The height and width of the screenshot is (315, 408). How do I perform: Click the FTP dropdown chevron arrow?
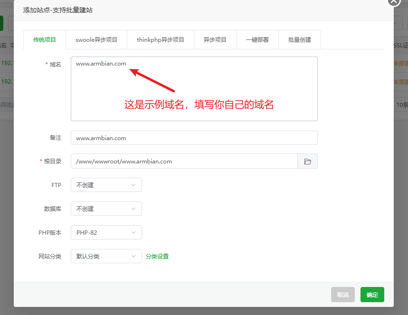coord(133,185)
